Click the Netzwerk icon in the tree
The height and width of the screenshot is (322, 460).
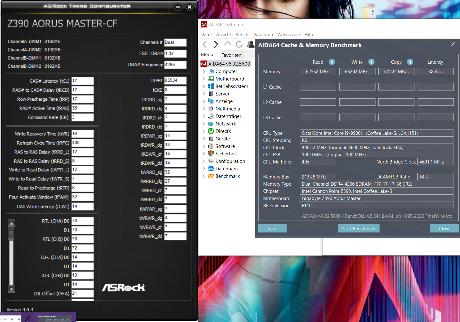tap(211, 124)
